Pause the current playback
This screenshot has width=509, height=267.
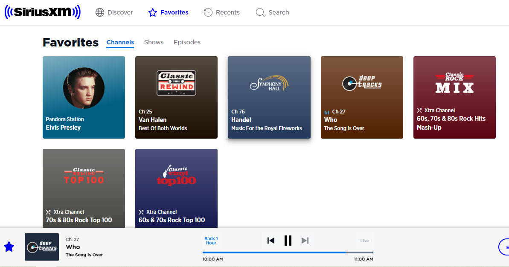tap(288, 241)
